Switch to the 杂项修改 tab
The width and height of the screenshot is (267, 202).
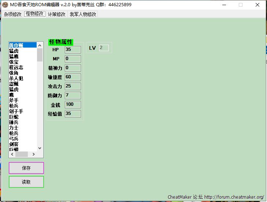click(13, 14)
